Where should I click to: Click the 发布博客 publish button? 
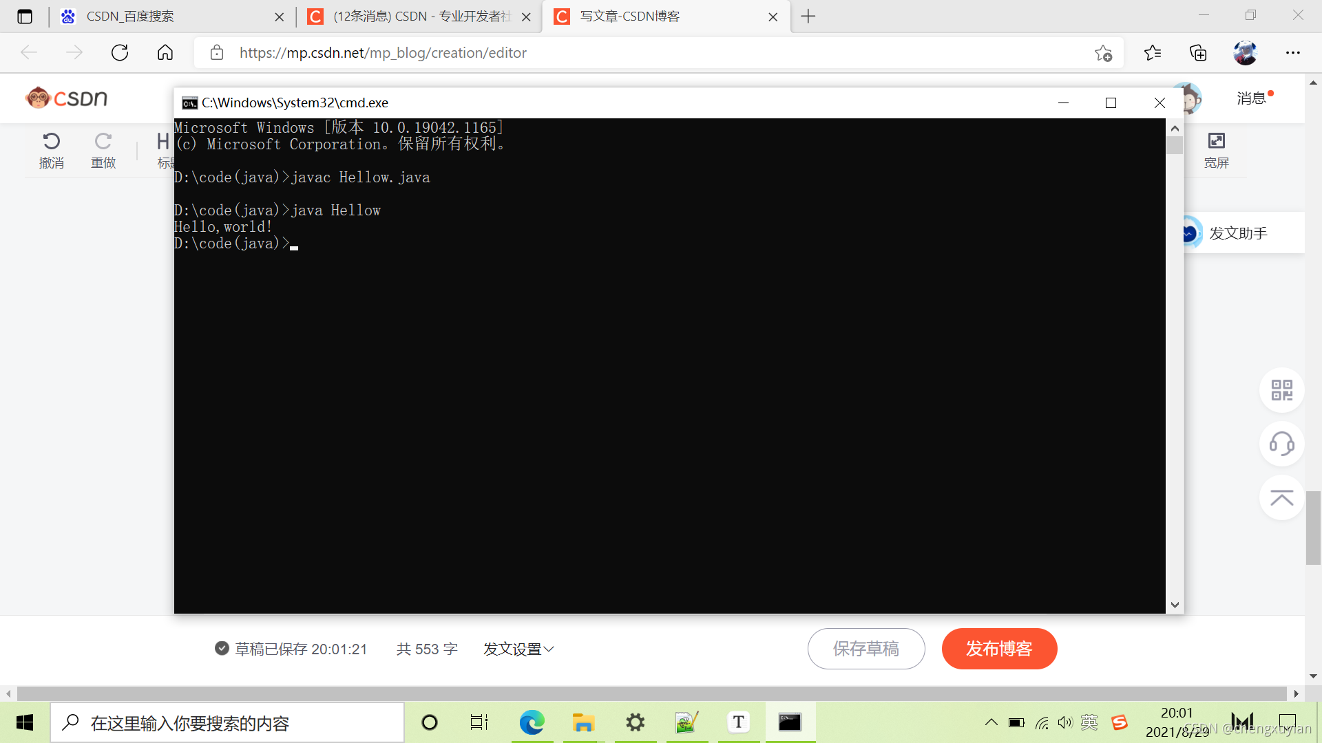[1000, 649]
